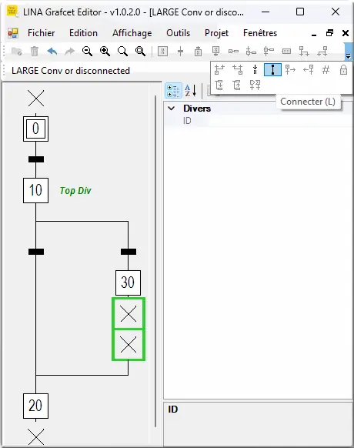Image resolution: width=354 pixels, height=448 pixels.
Task: Click the redo arrow icon
Action: 69,52
